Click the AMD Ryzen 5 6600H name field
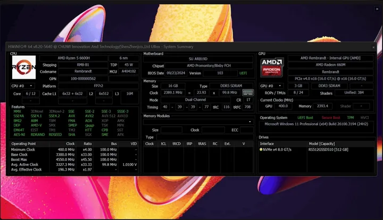Viewport: 383px width, 220px height. point(73,58)
